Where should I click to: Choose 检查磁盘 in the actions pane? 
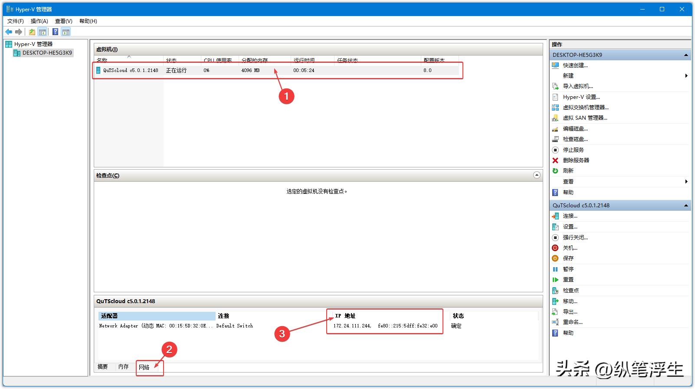point(575,139)
